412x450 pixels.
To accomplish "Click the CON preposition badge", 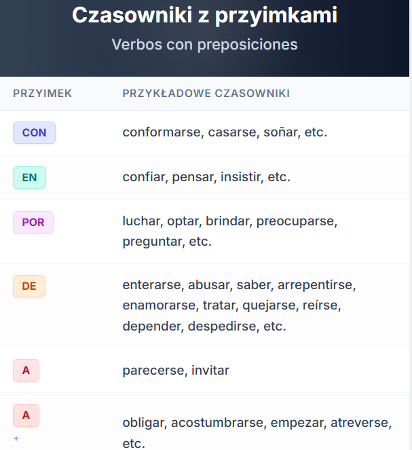I will [34, 132].
